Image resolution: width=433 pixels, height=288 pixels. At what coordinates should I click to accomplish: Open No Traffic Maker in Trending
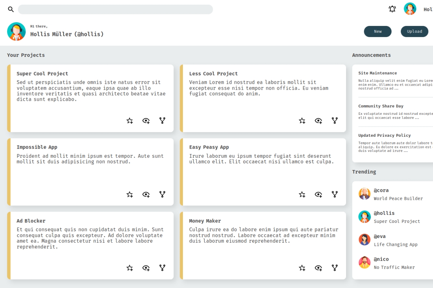pos(394,267)
